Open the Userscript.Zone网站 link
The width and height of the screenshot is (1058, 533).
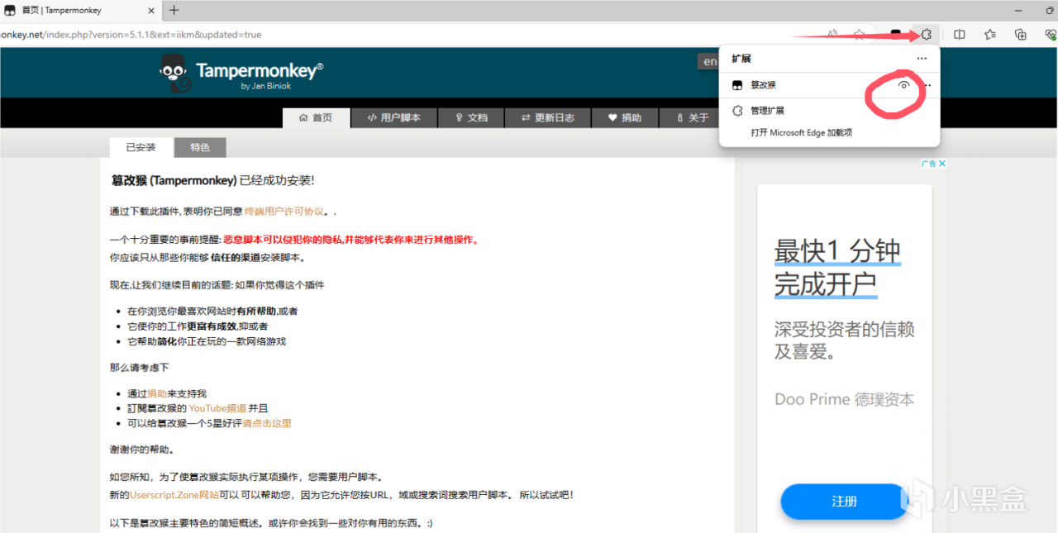pyautogui.click(x=174, y=495)
